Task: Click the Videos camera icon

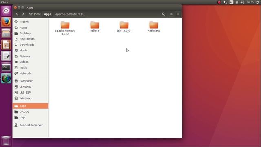Action: coord(16,62)
